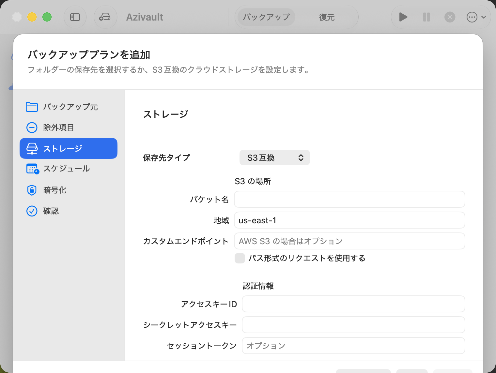The width and height of the screenshot is (496, 373).
Task: Select スケジュール in the sidebar
Action: (x=69, y=169)
